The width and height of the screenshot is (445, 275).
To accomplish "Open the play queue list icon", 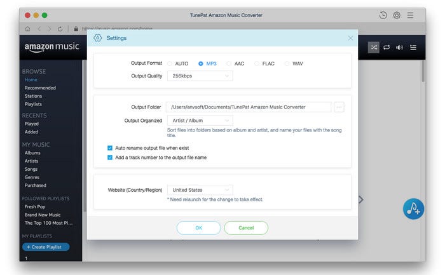I will pyautogui.click(x=413, y=48).
